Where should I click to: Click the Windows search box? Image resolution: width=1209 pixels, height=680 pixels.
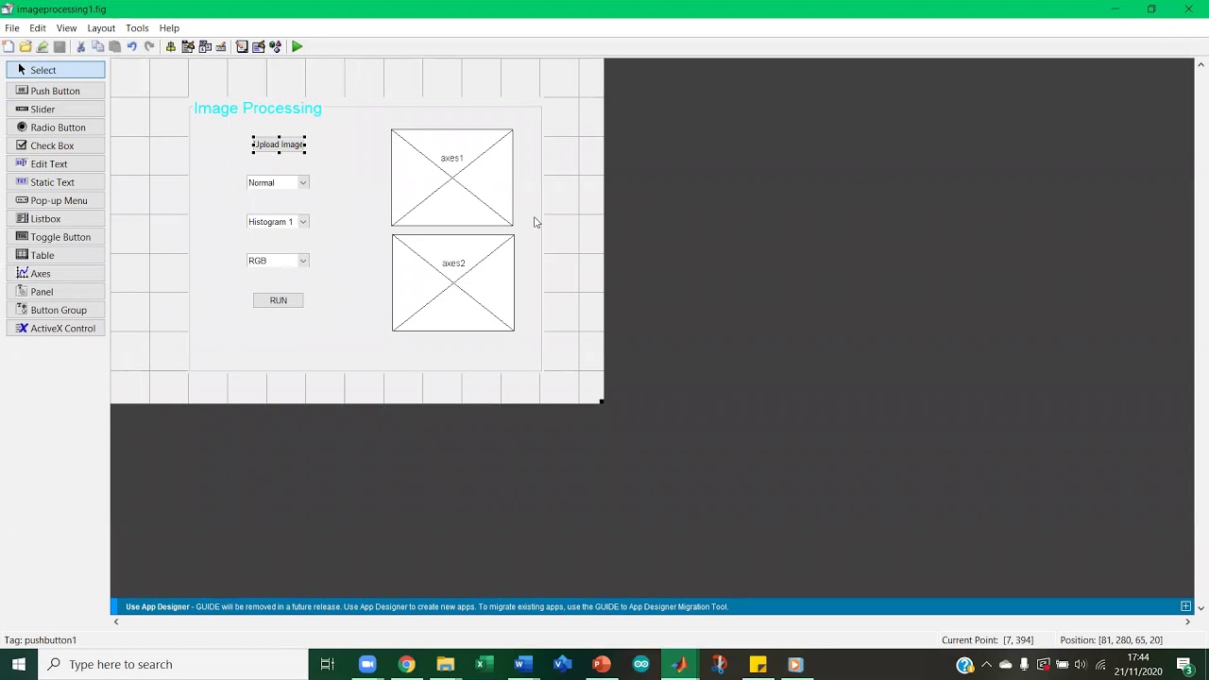(173, 664)
